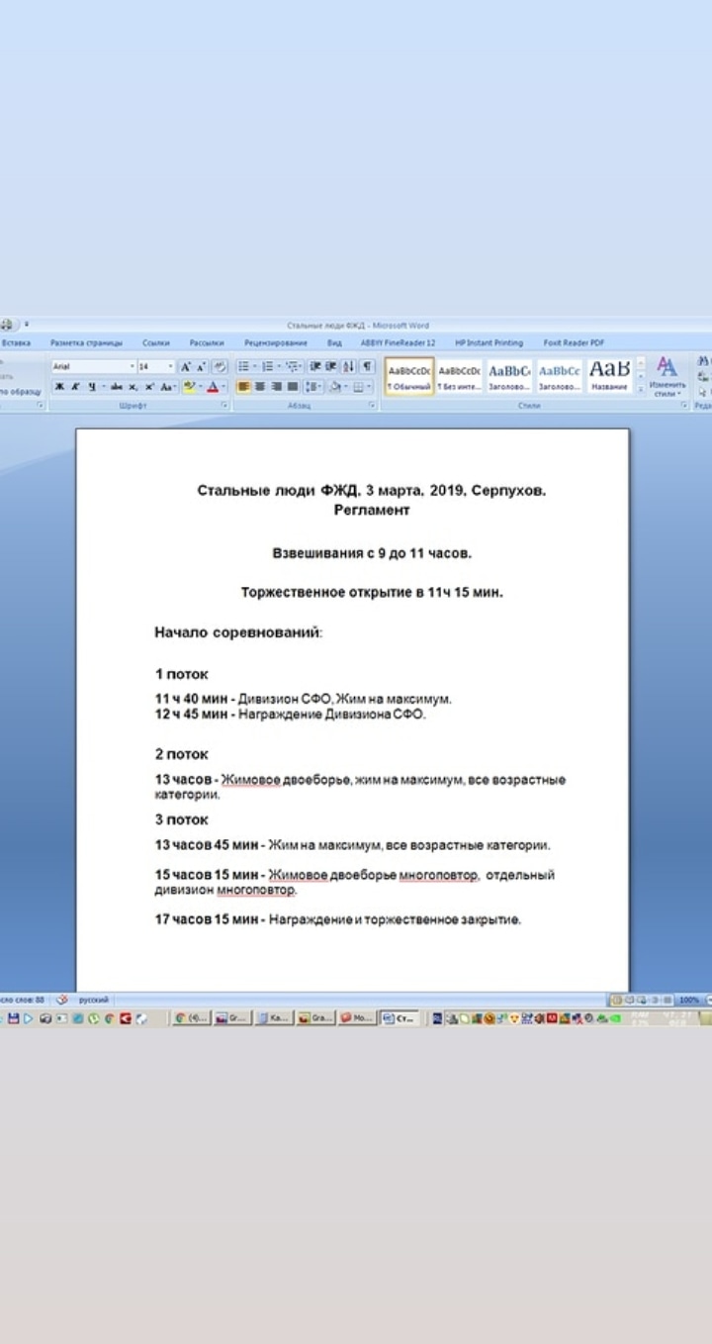Open the Arial font name dropdown
This screenshot has height=1344, width=712.
(133, 366)
